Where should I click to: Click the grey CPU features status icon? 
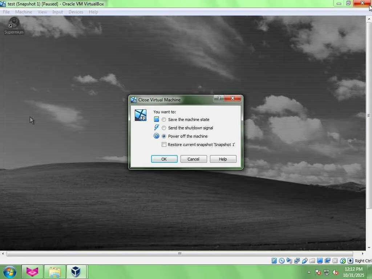pyautogui.click(x=335, y=261)
